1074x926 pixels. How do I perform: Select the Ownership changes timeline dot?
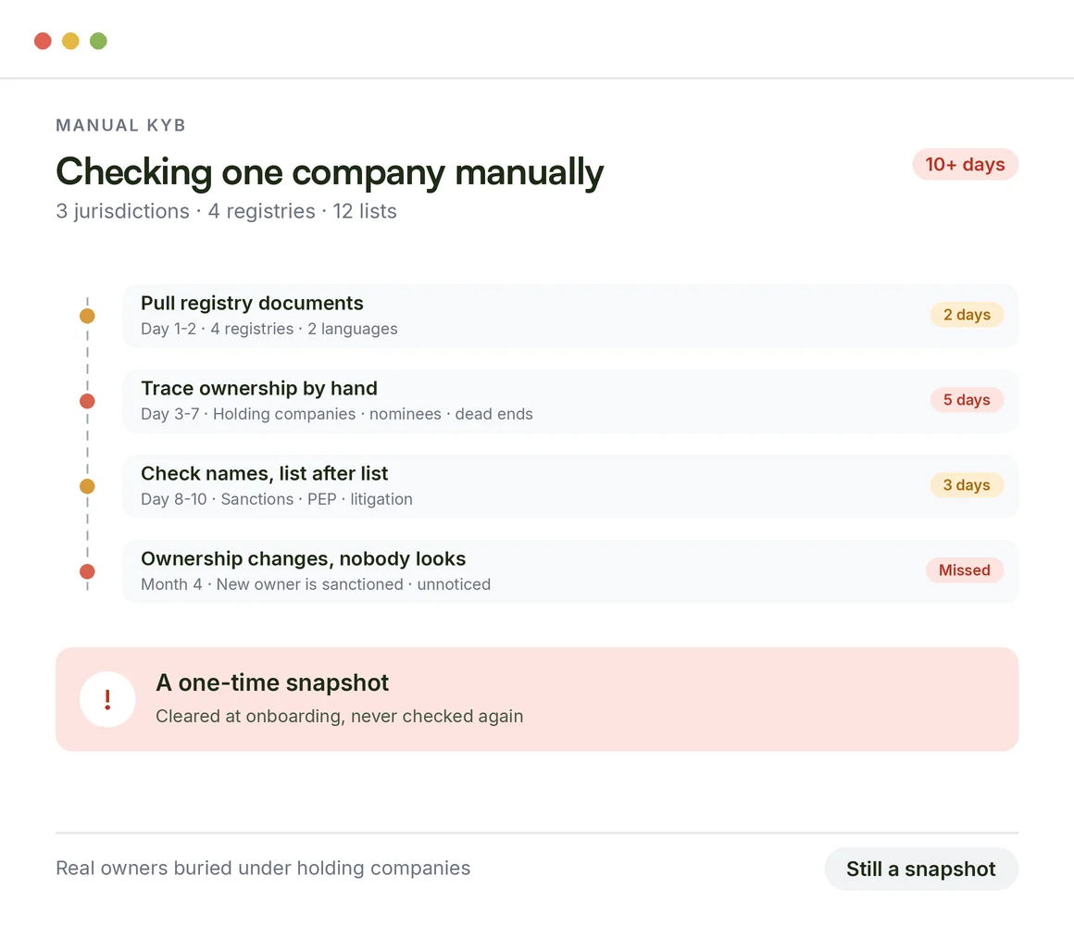coord(87,571)
